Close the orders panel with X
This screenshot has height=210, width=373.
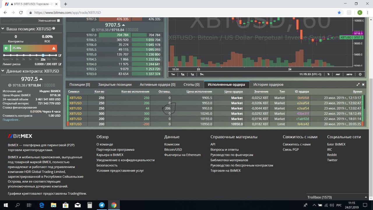363,85
